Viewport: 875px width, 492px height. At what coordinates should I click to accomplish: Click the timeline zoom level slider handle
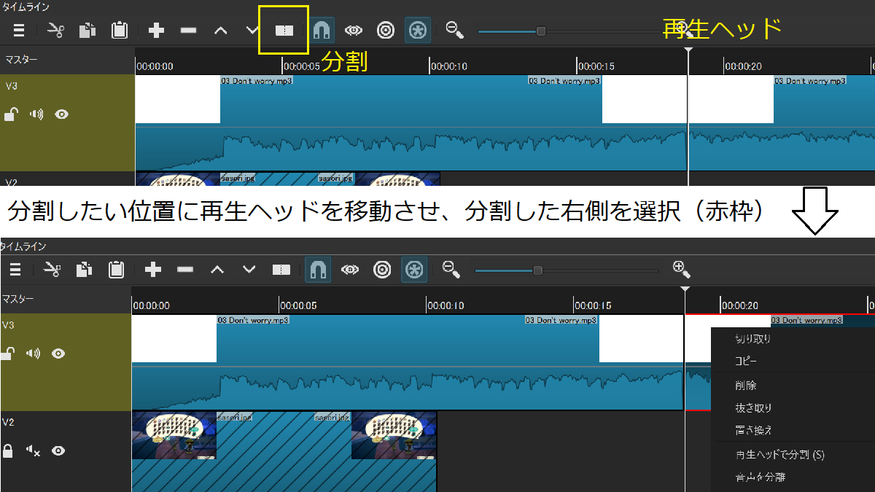pos(537,270)
